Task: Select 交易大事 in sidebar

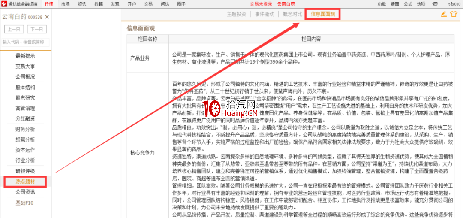Action: click(x=25, y=67)
